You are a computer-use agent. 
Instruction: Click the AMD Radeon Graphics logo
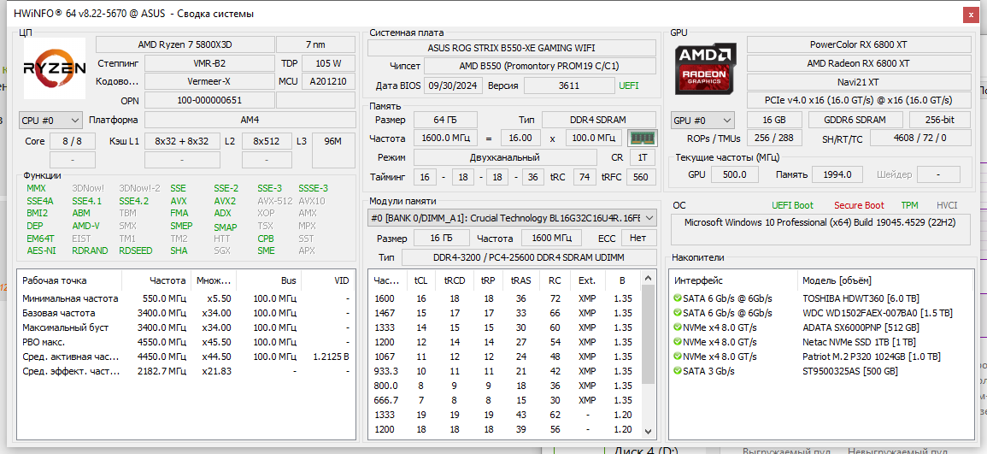point(707,68)
